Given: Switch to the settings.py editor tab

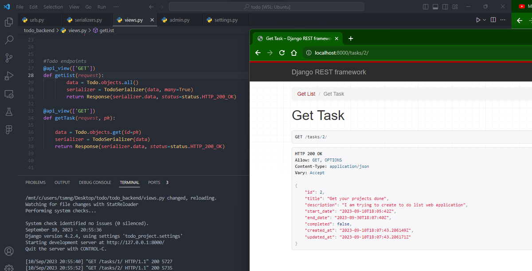Looking at the screenshot, I should tap(226, 20).
